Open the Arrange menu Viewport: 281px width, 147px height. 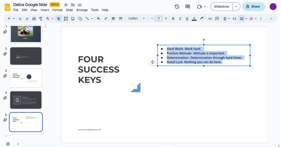[82, 10]
